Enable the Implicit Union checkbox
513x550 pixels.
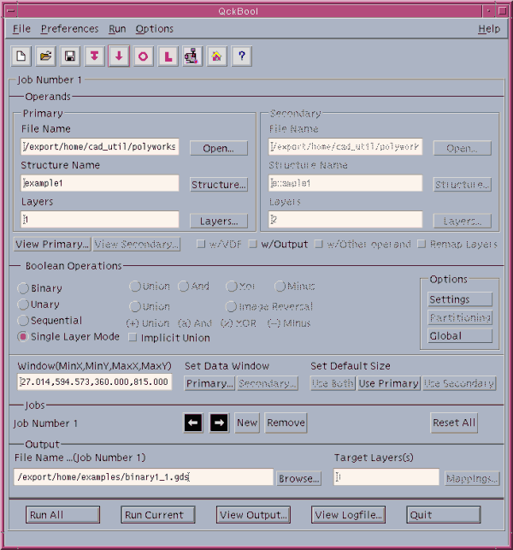click(x=133, y=337)
